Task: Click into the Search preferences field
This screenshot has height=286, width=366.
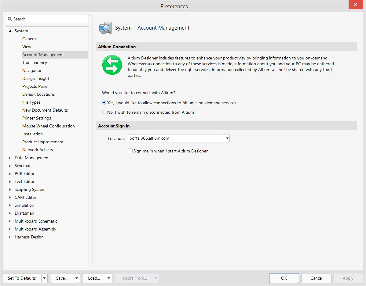Action: pyautogui.click(x=47, y=19)
